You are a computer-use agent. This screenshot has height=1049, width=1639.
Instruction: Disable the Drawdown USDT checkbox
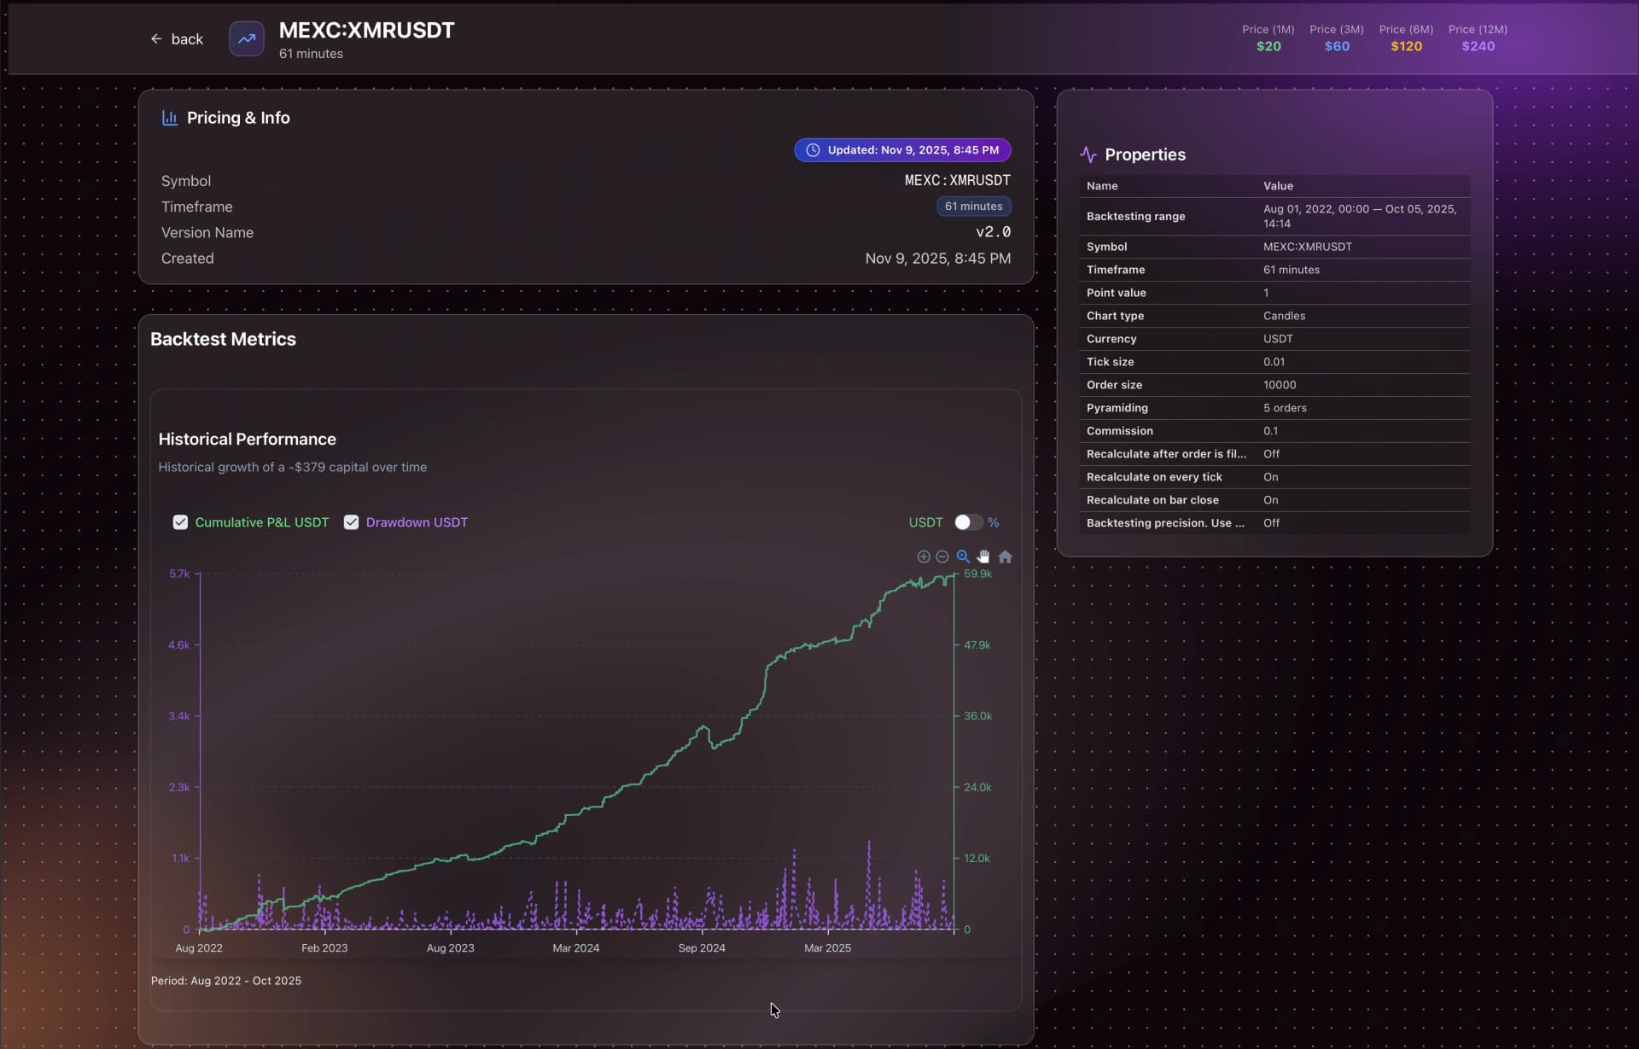(x=351, y=522)
